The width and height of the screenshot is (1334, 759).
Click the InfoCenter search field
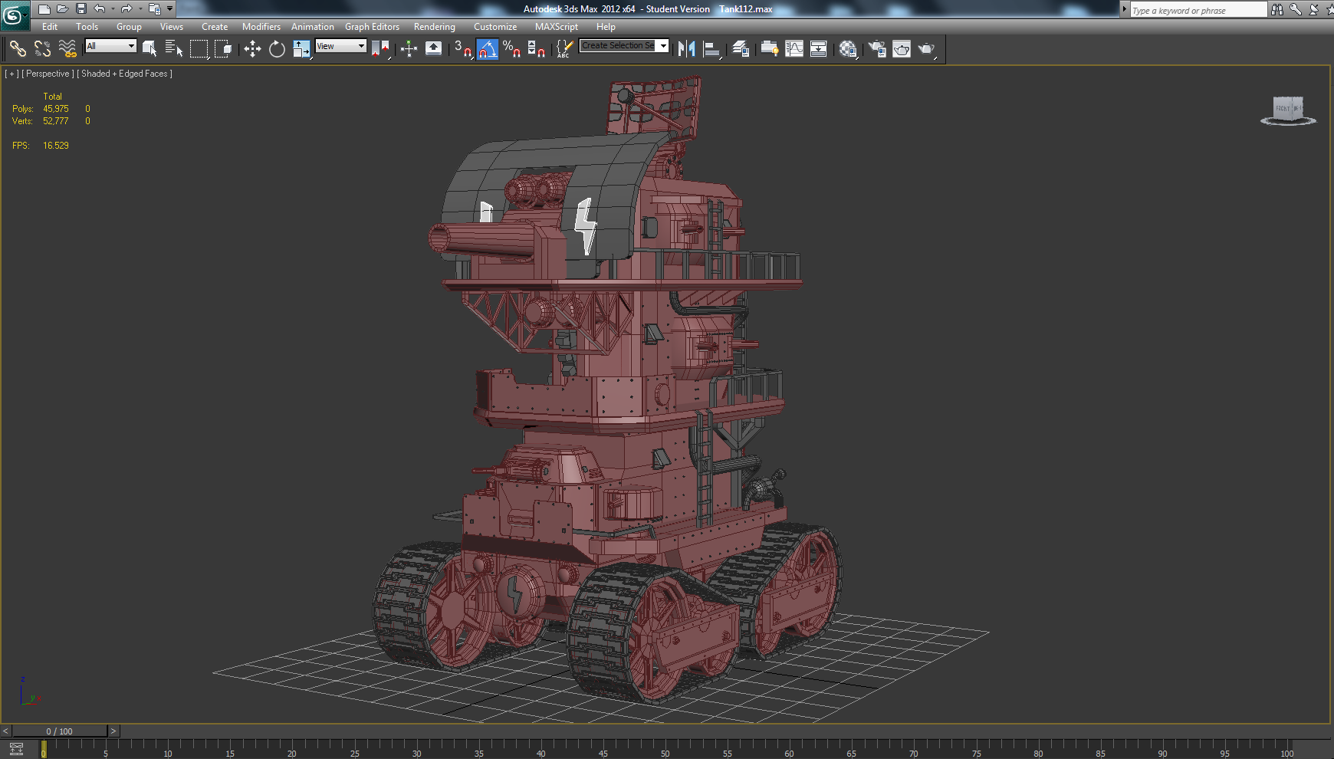[x=1198, y=10]
